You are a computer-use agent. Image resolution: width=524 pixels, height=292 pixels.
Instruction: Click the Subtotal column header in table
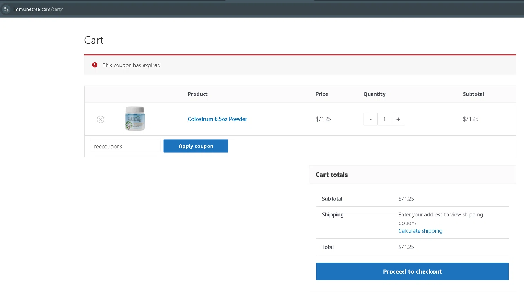(x=473, y=94)
